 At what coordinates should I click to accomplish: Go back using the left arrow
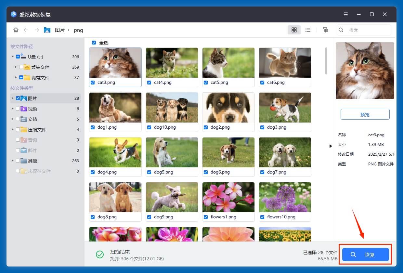click(26, 30)
